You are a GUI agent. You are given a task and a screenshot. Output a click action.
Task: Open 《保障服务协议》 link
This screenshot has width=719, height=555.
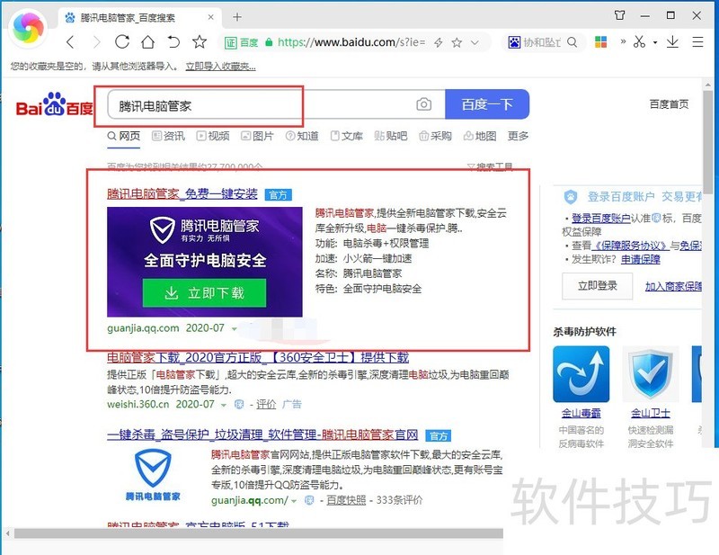coord(630,246)
